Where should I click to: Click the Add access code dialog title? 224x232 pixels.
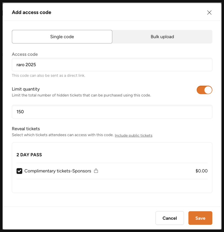click(x=32, y=12)
